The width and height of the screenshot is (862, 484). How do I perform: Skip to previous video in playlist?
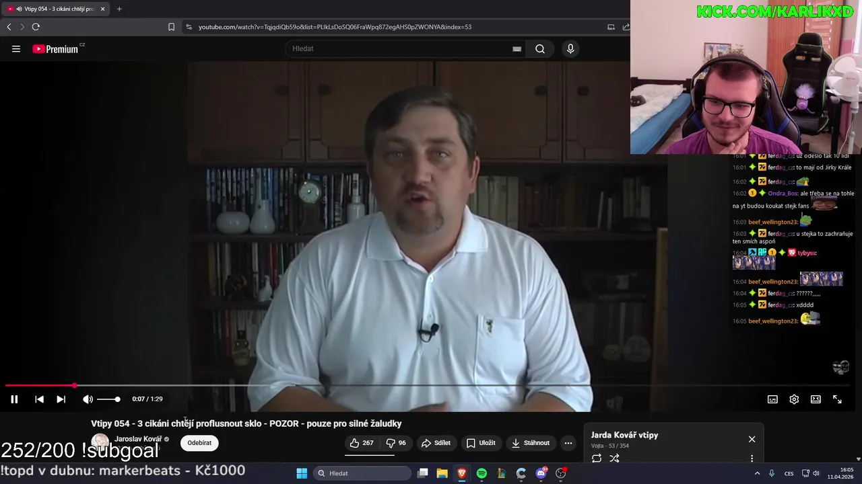[x=39, y=399]
